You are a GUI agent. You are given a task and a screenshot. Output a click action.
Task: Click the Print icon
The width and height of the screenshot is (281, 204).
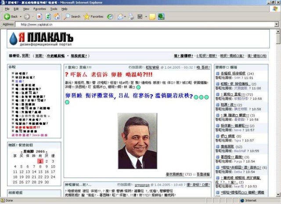(131, 17)
